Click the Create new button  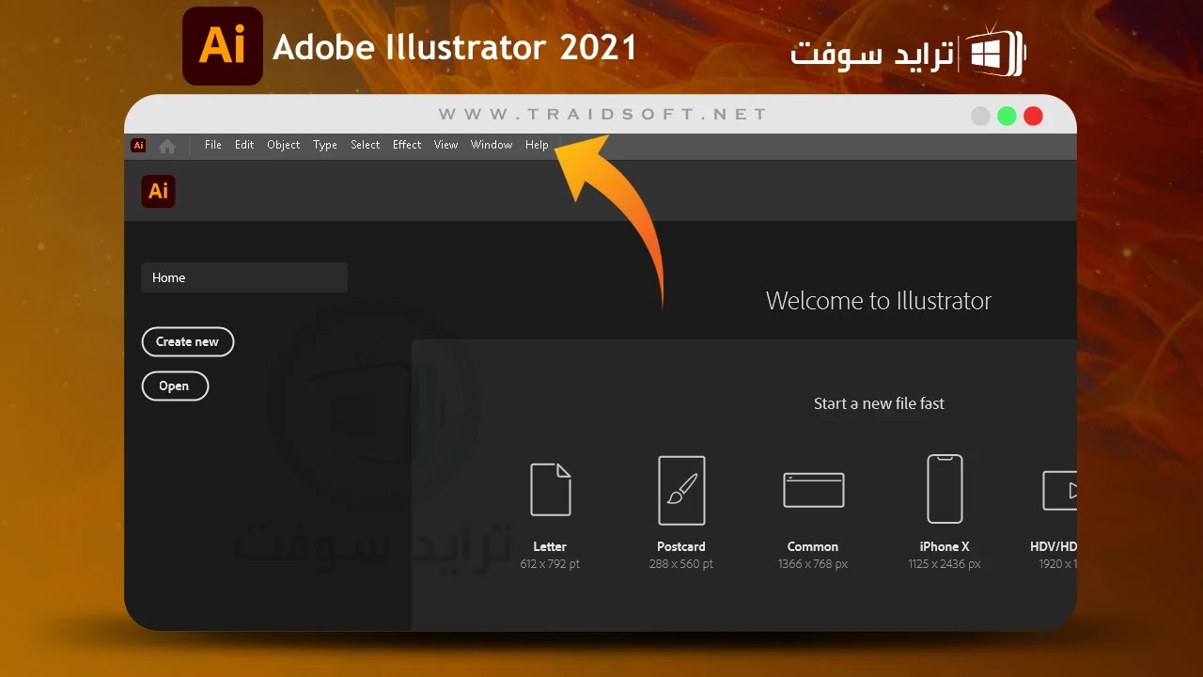pos(188,341)
